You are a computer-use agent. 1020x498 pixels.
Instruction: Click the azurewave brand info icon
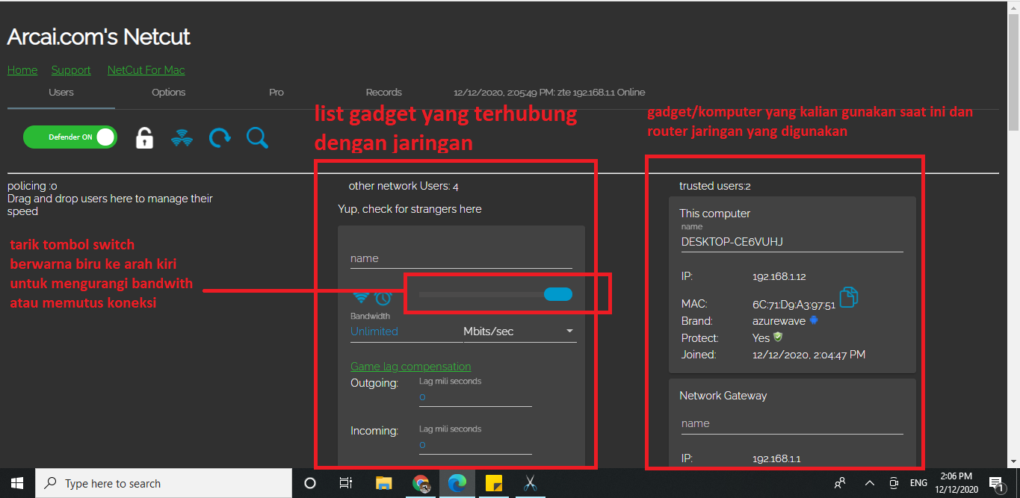(814, 320)
